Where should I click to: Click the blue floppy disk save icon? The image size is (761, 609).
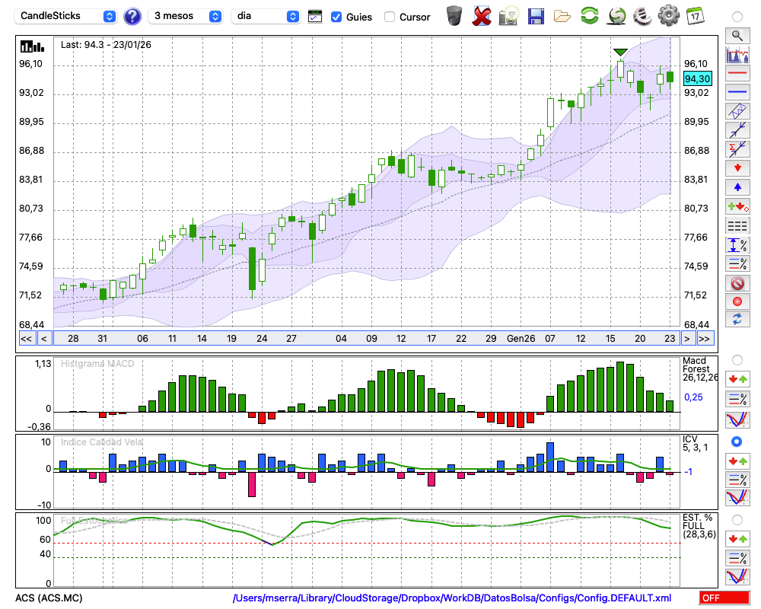coord(536,15)
